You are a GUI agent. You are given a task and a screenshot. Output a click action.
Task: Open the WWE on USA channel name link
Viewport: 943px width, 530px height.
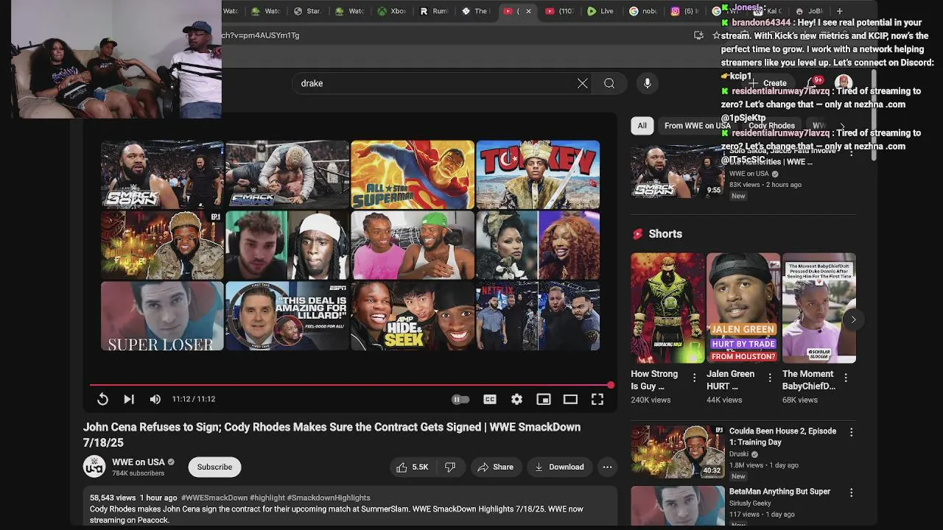point(139,462)
